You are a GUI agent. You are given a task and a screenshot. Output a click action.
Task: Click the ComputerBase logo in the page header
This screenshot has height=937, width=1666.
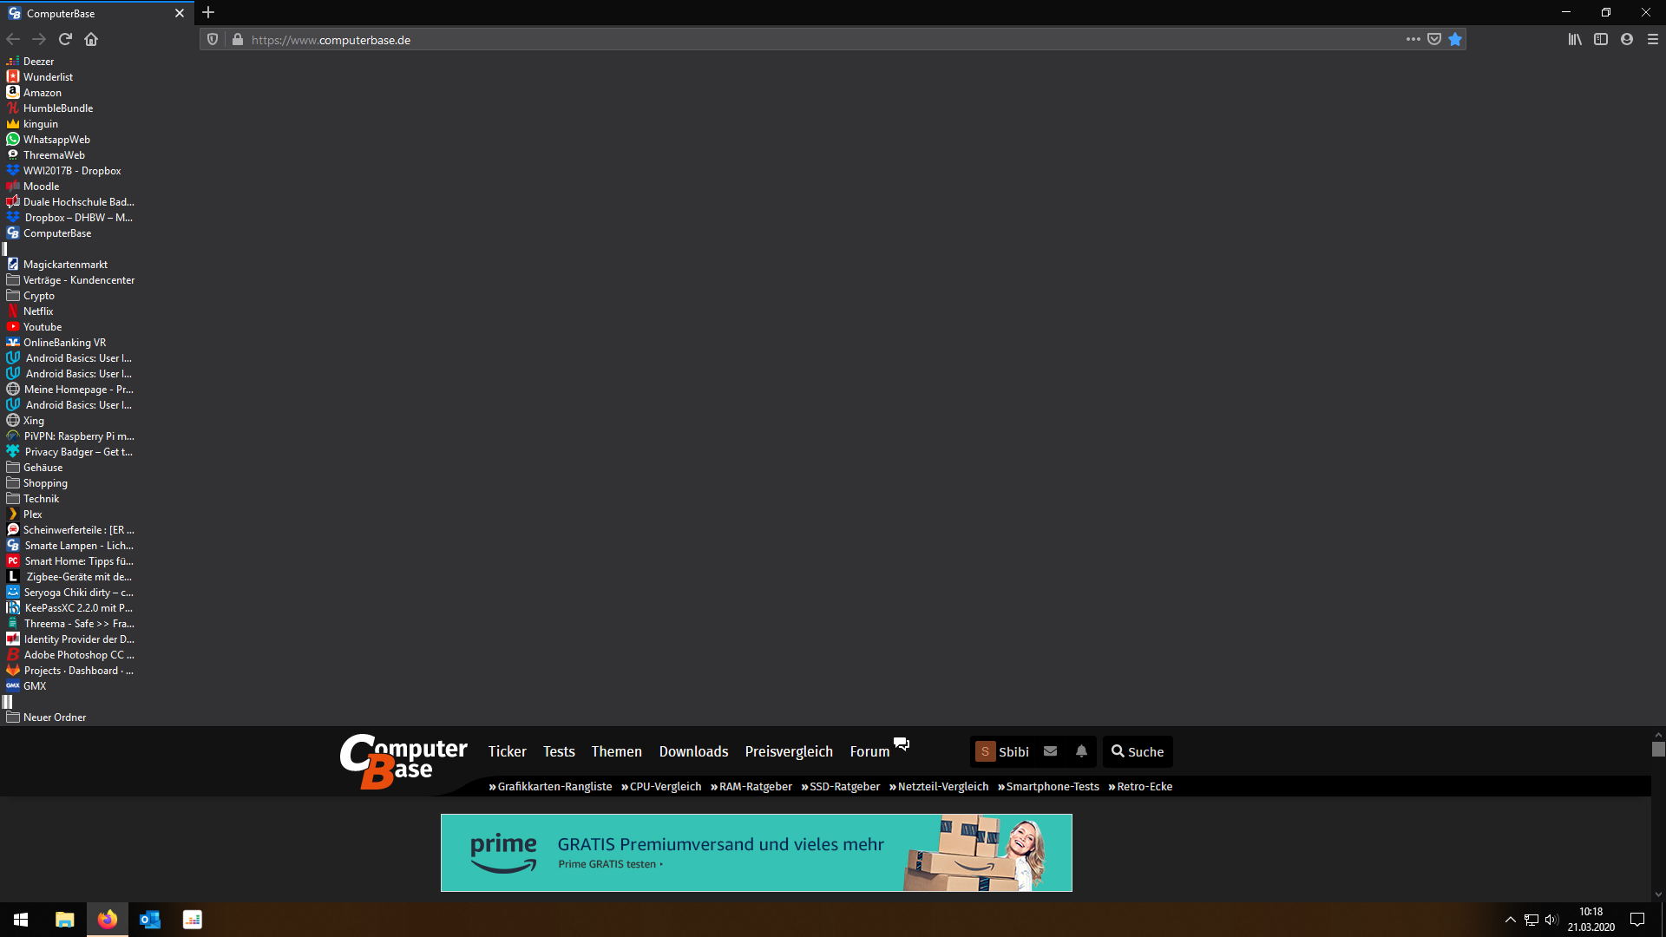click(403, 762)
